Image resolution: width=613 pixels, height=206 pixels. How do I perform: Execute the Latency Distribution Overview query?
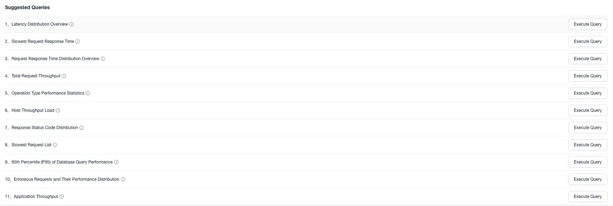pos(587,24)
